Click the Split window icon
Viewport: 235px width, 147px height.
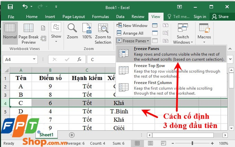pyautogui.click(x=155, y=25)
